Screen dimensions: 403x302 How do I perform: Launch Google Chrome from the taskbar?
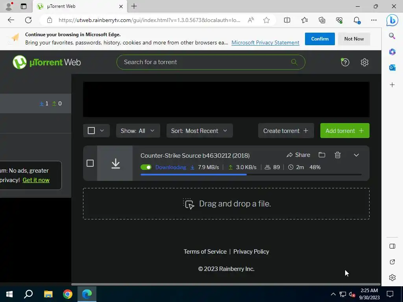coord(68,294)
